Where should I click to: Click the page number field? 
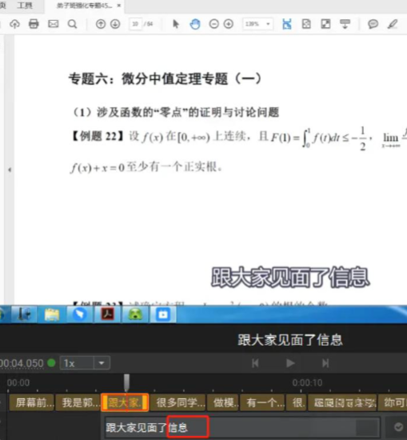pos(135,24)
